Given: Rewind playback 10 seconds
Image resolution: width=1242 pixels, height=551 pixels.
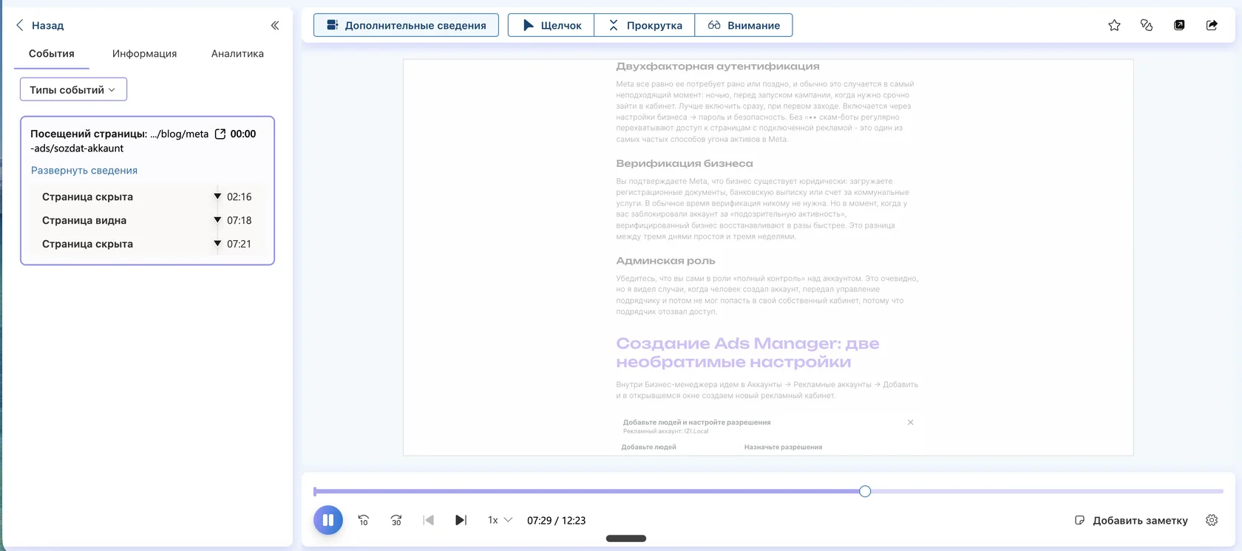Looking at the screenshot, I should coord(363,520).
